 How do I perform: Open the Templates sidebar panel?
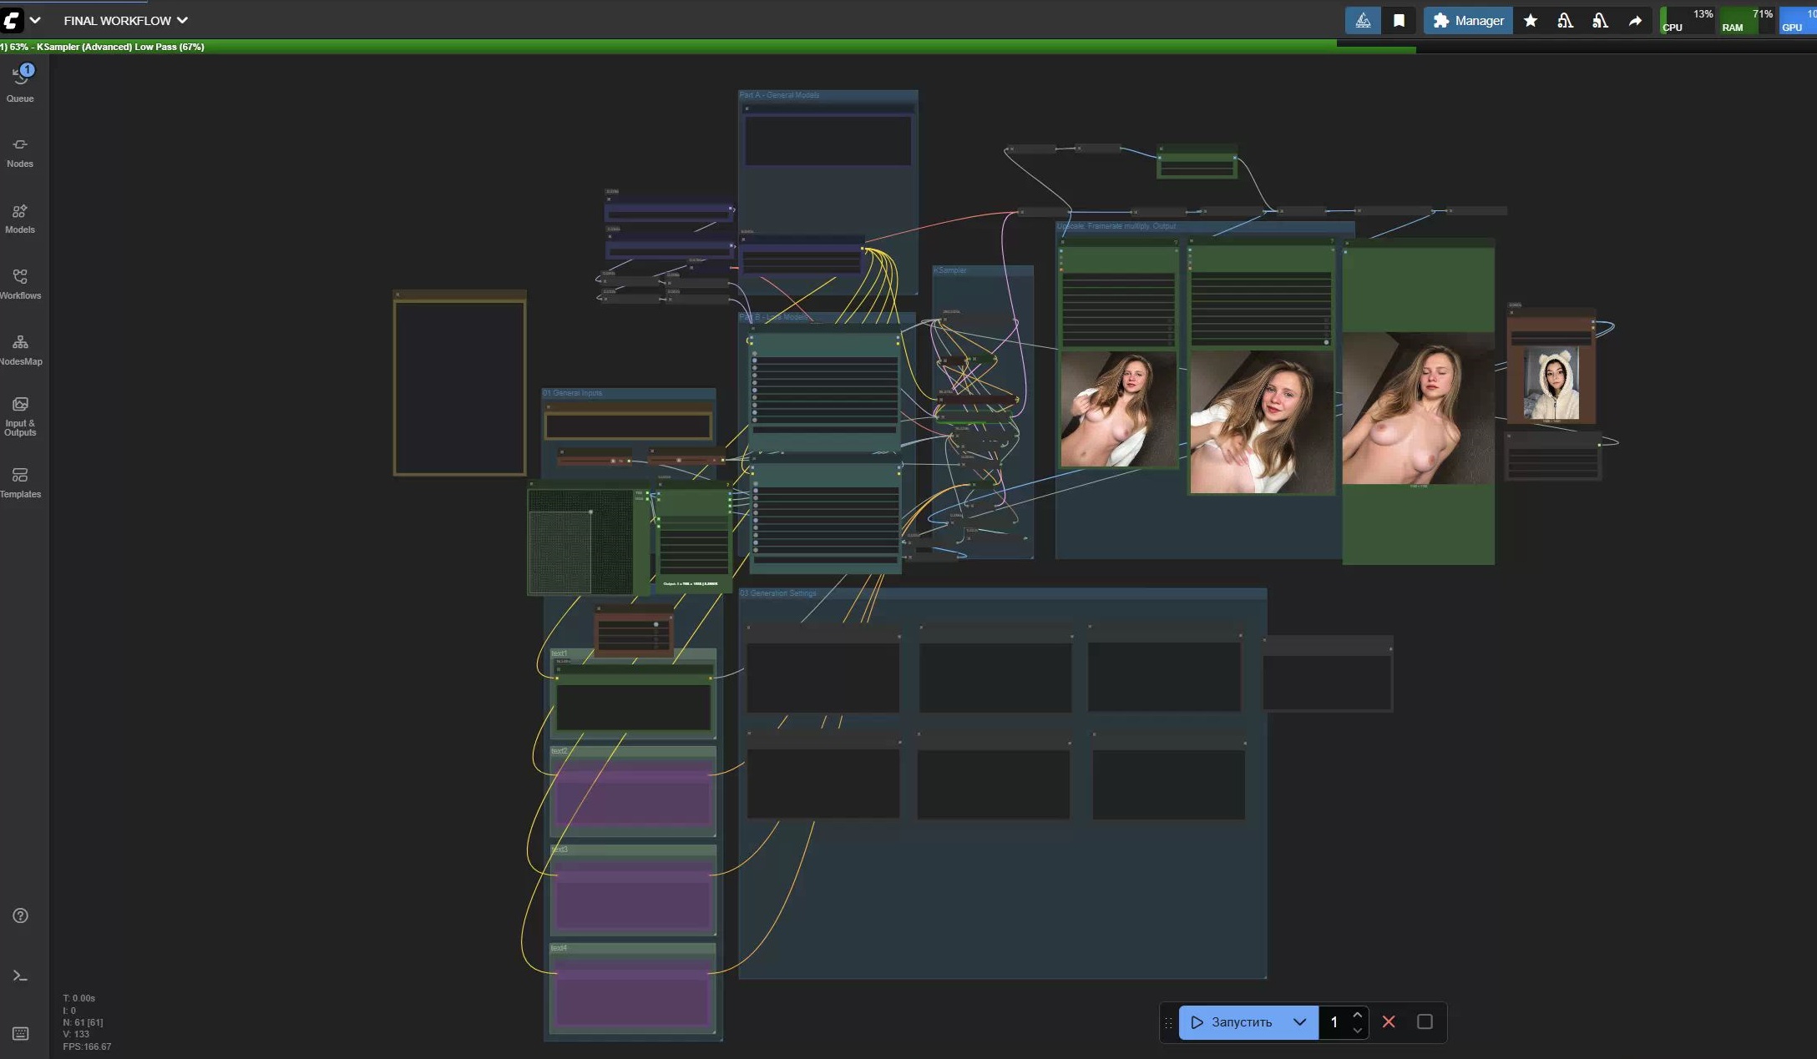(20, 482)
